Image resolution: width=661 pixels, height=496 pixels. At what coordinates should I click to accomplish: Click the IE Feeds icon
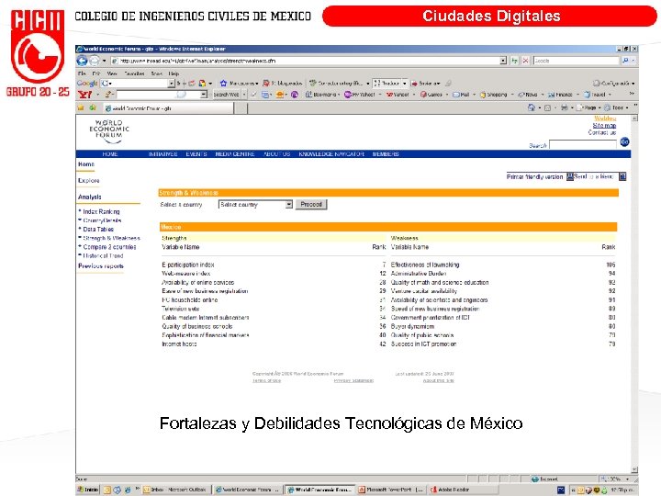click(547, 107)
